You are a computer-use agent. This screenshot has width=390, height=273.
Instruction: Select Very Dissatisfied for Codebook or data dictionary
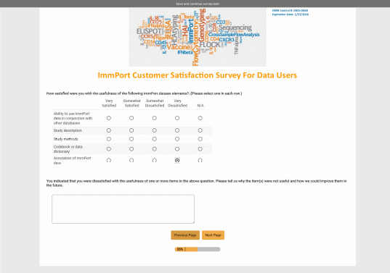177,149
